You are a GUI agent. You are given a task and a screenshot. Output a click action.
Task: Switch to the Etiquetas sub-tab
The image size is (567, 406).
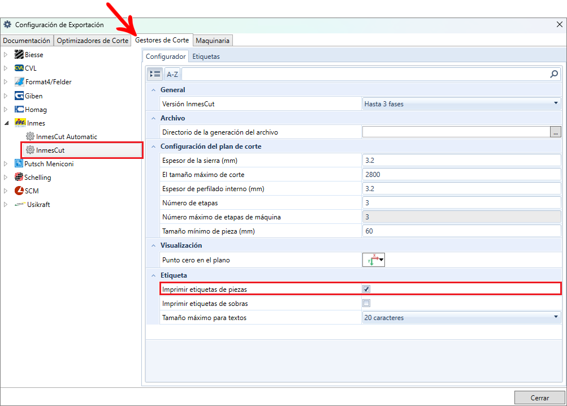pos(206,57)
